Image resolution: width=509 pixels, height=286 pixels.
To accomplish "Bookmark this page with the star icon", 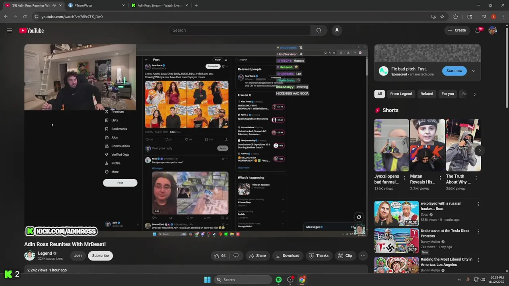I will pos(442,17).
